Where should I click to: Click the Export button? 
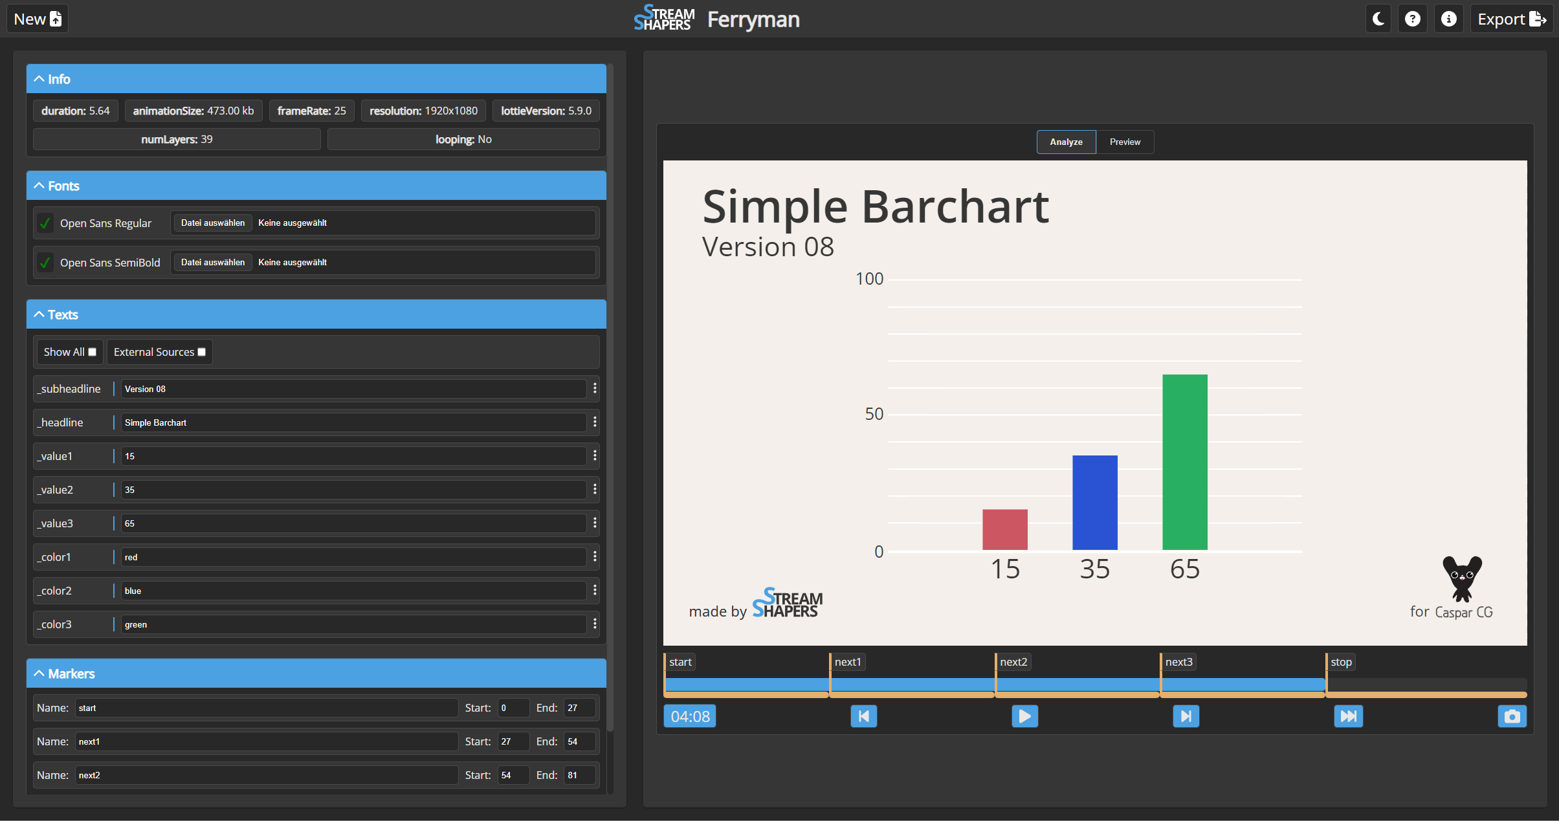point(1511,19)
